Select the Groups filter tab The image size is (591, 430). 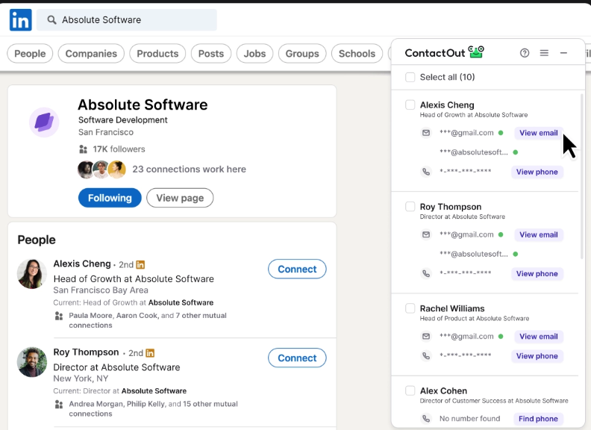point(302,54)
